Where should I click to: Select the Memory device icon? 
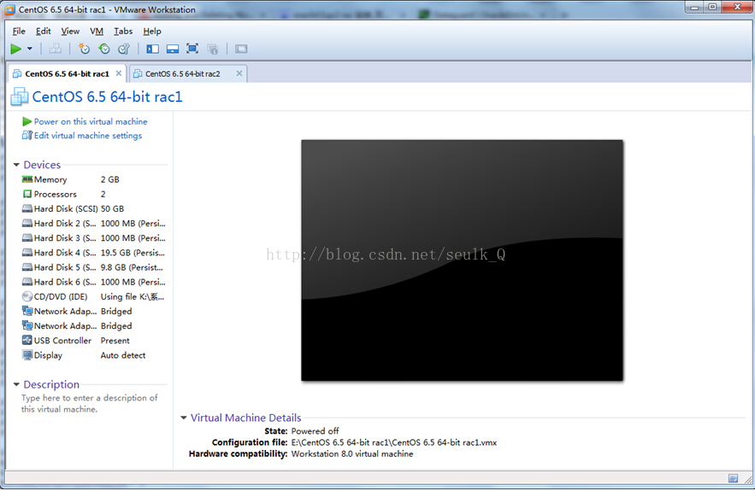click(x=27, y=179)
